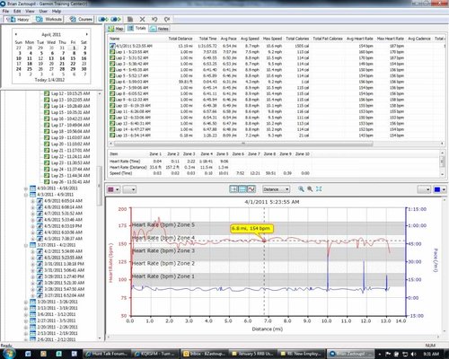
Task: Sort by the Total Distance column header
Action: pyautogui.click(x=180, y=39)
